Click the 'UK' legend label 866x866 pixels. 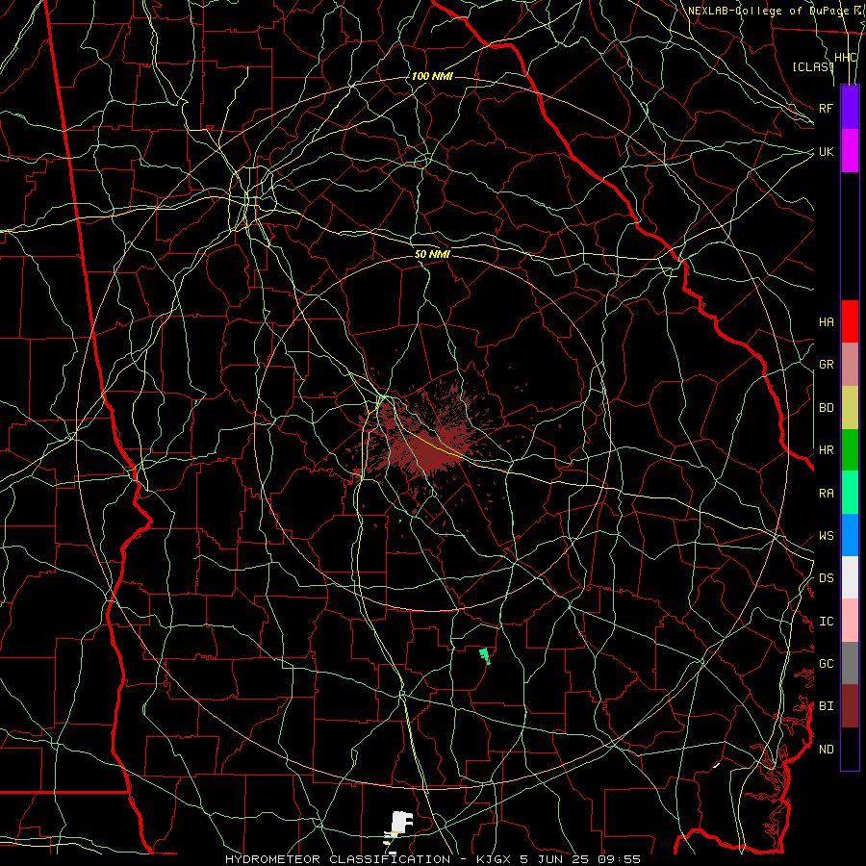click(827, 151)
